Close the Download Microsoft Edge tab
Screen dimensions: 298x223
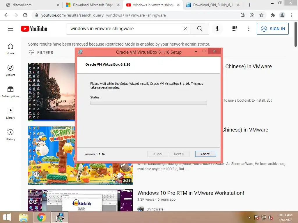click(118, 5)
